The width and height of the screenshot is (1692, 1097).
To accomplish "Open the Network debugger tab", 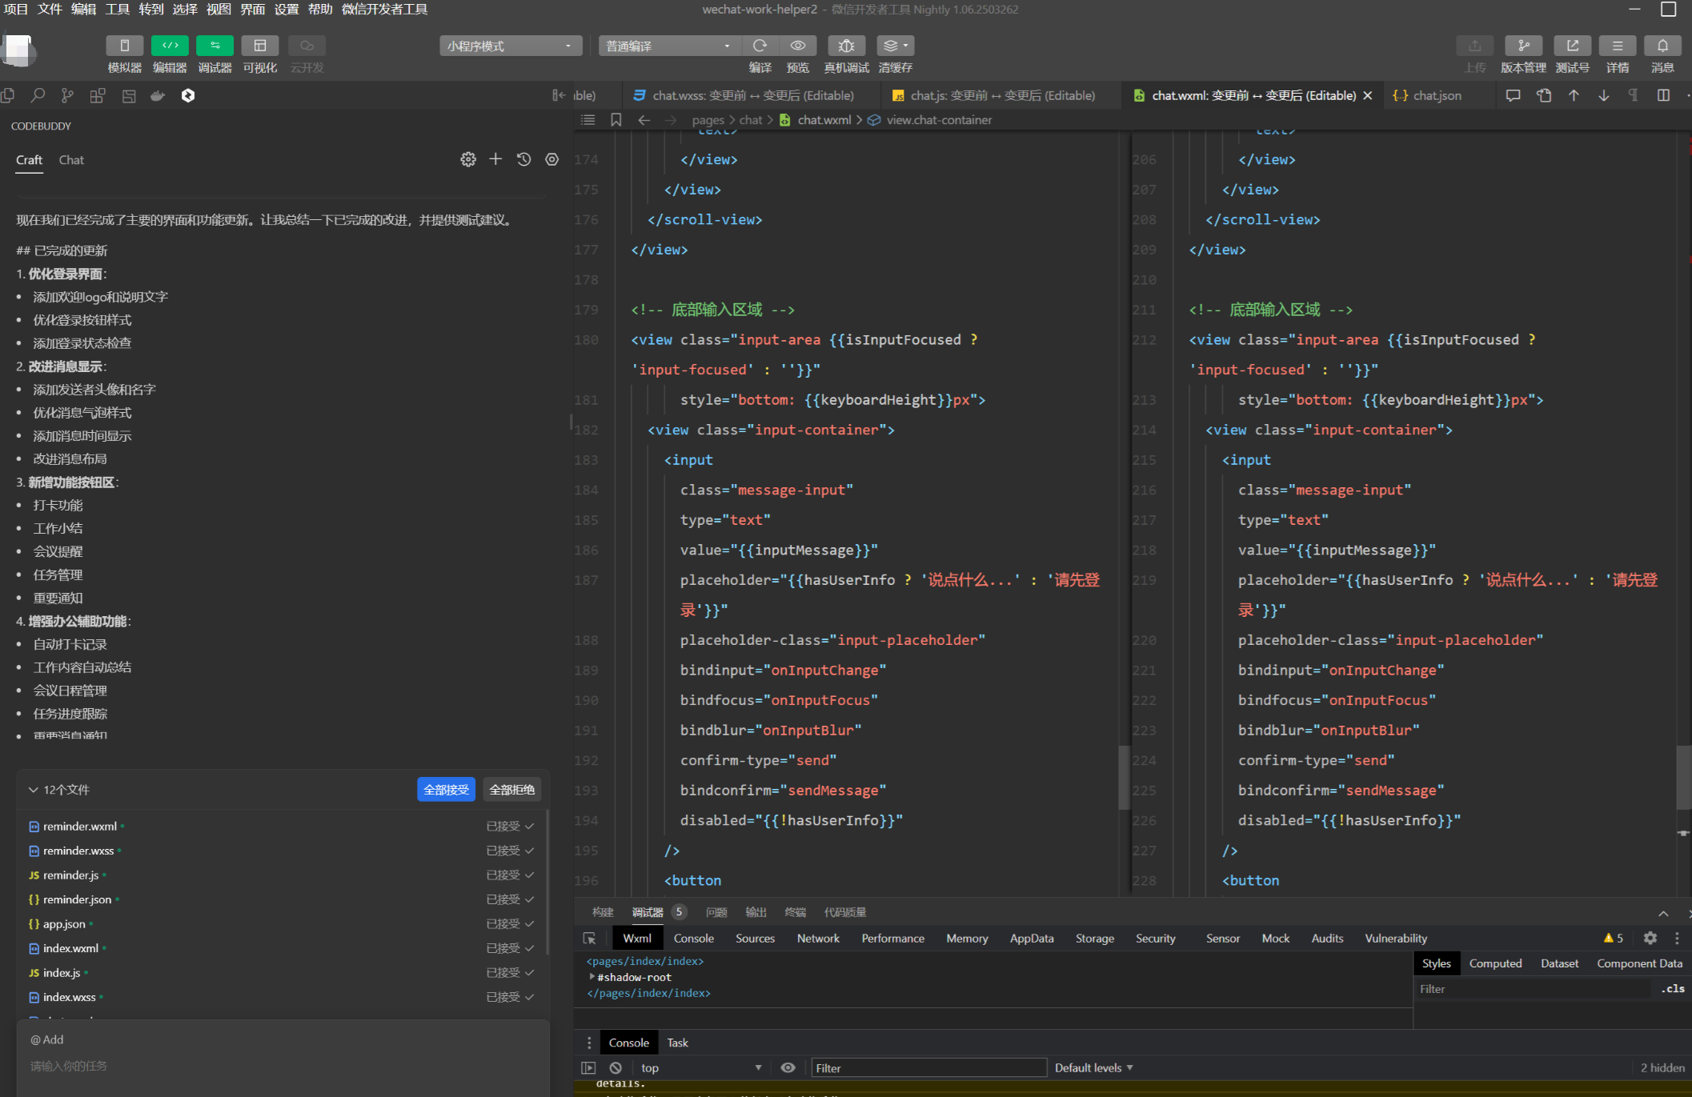I will 817,939.
